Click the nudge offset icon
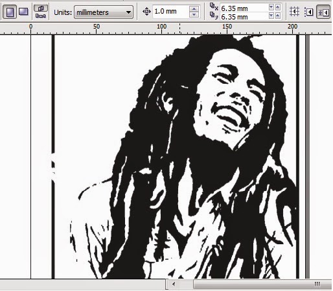 pos(146,12)
